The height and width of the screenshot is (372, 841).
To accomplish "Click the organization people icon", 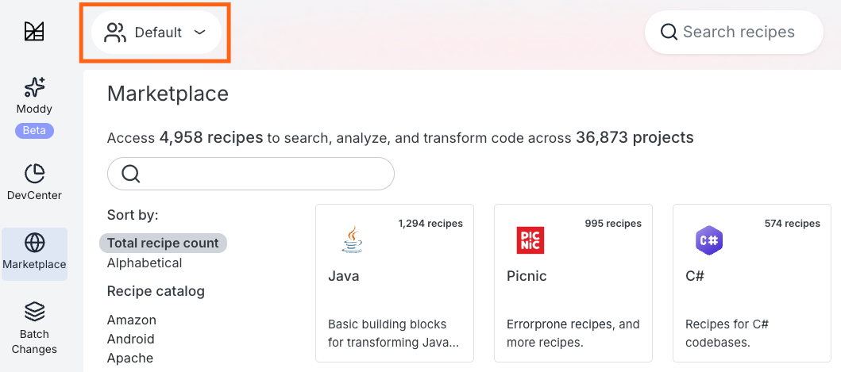I will click(115, 33).
